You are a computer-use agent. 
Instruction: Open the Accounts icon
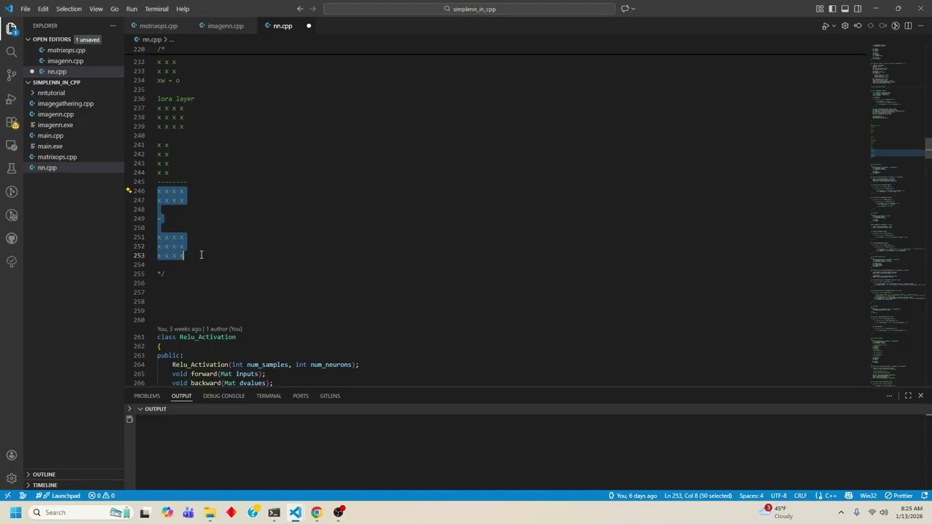pyautogui.click(x=11, y=455)
